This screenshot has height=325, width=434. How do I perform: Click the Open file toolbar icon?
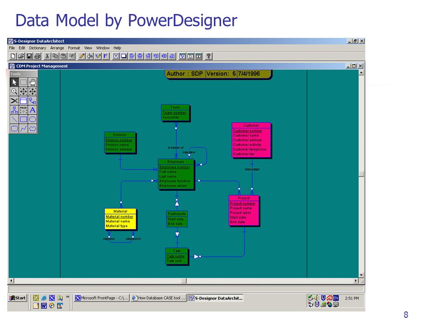(x=21, y=56)
